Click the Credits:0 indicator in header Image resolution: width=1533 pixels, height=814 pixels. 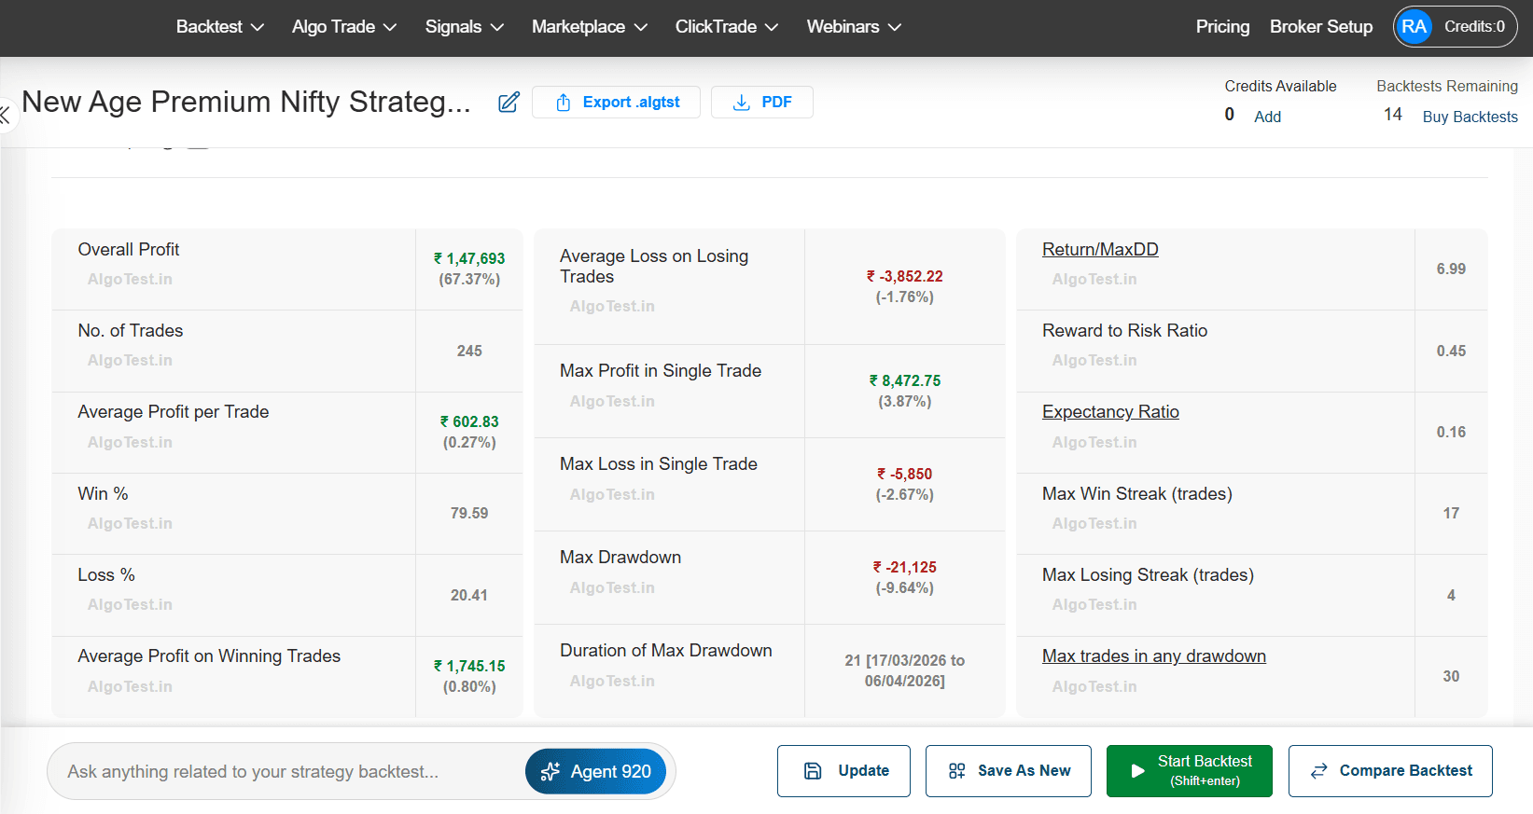[x=1474, y=27]
